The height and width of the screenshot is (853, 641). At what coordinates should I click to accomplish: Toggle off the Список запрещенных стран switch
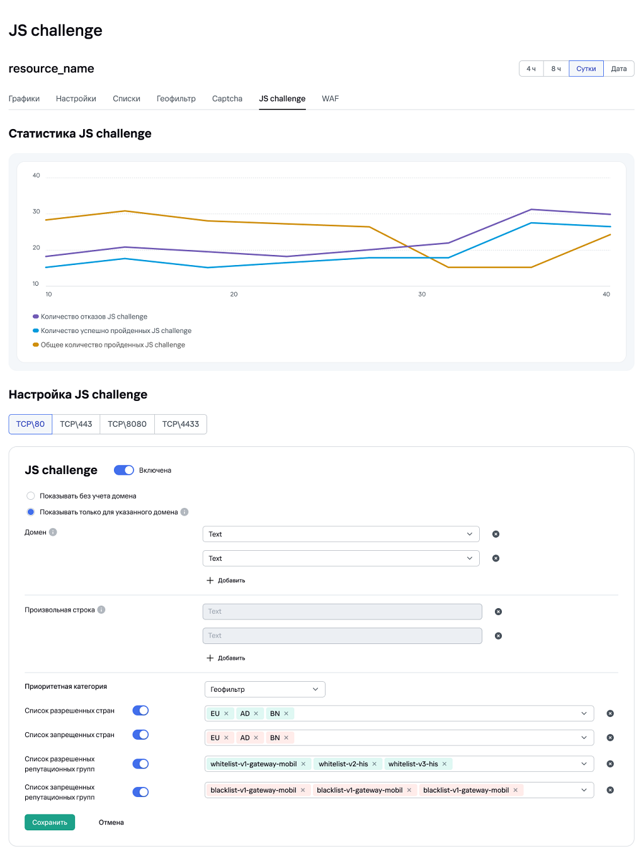point(140,735)
